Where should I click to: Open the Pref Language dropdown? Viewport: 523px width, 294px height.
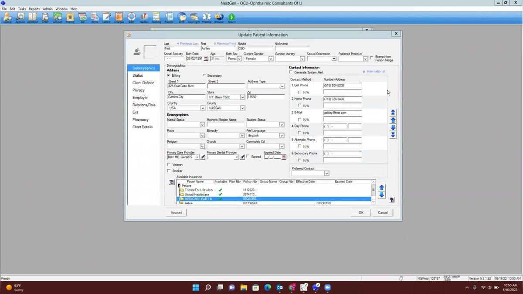point(282,136)
